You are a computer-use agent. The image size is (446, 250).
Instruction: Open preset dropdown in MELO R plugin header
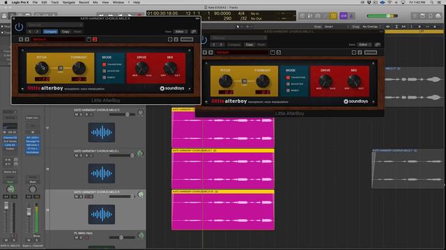coord(55,25)
